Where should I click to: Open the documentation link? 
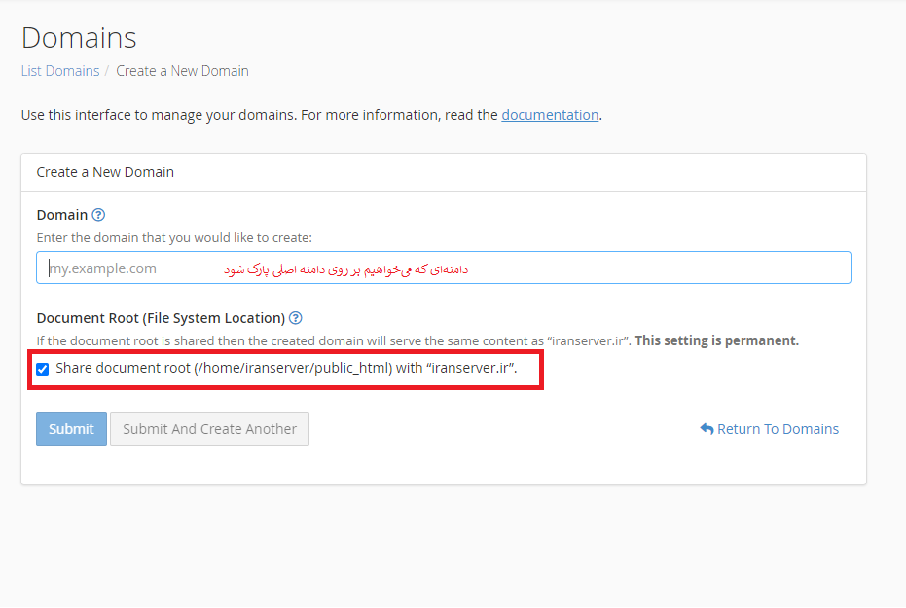click(550, 115)
